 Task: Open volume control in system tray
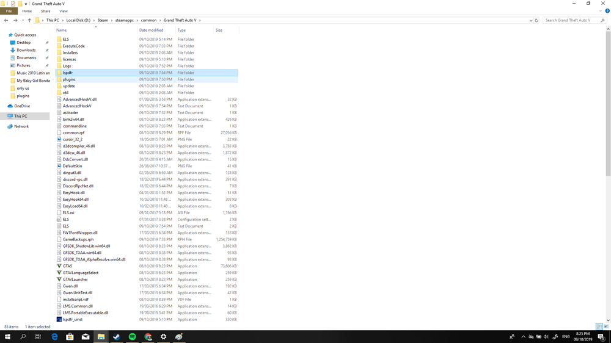[x=546, y=337]
